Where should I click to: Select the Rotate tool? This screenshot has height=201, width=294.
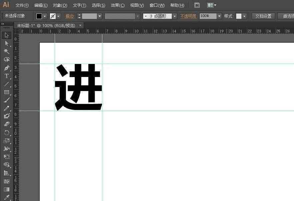(x=7, y=133)
